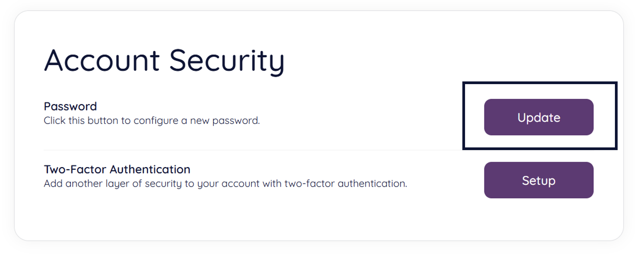Click the Two-Factor Authentication label
The height and width of the screenshot is (257, 635).
(x=117, y=169)
